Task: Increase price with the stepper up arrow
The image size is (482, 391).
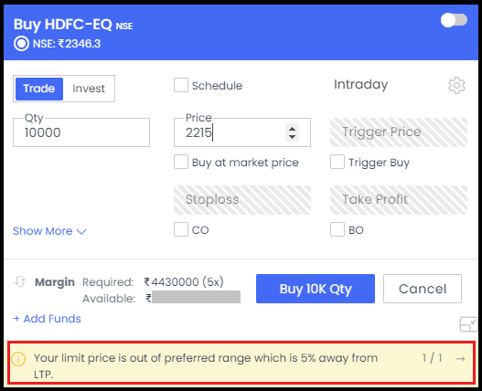Action: coord(292,129)
